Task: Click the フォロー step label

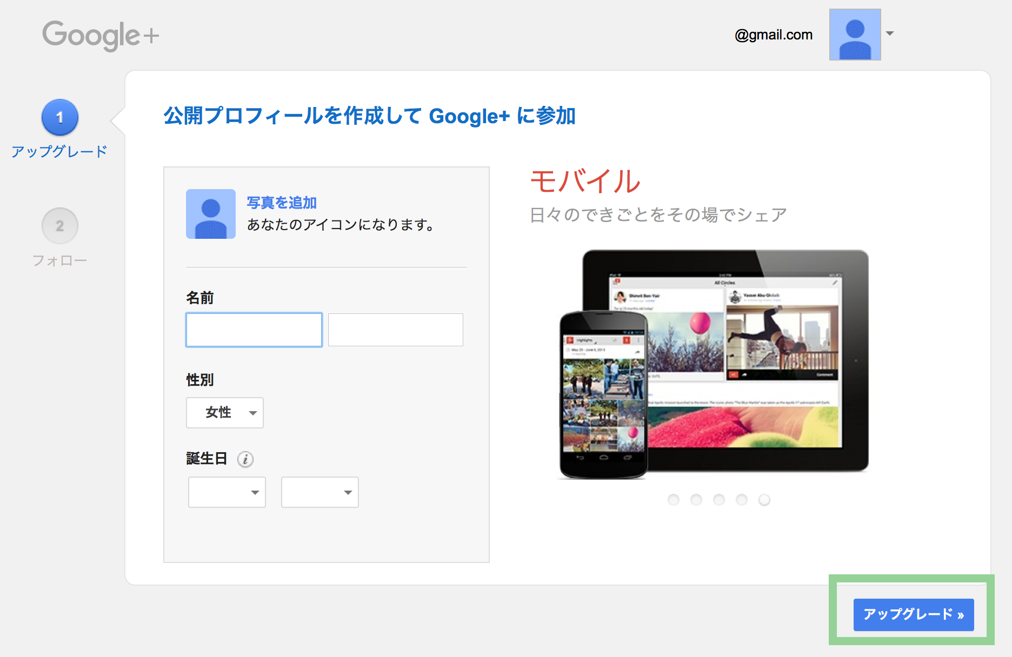Action: 59,260
